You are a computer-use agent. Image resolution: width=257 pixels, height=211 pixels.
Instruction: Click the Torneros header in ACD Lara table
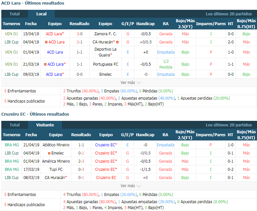pos(11,24)
